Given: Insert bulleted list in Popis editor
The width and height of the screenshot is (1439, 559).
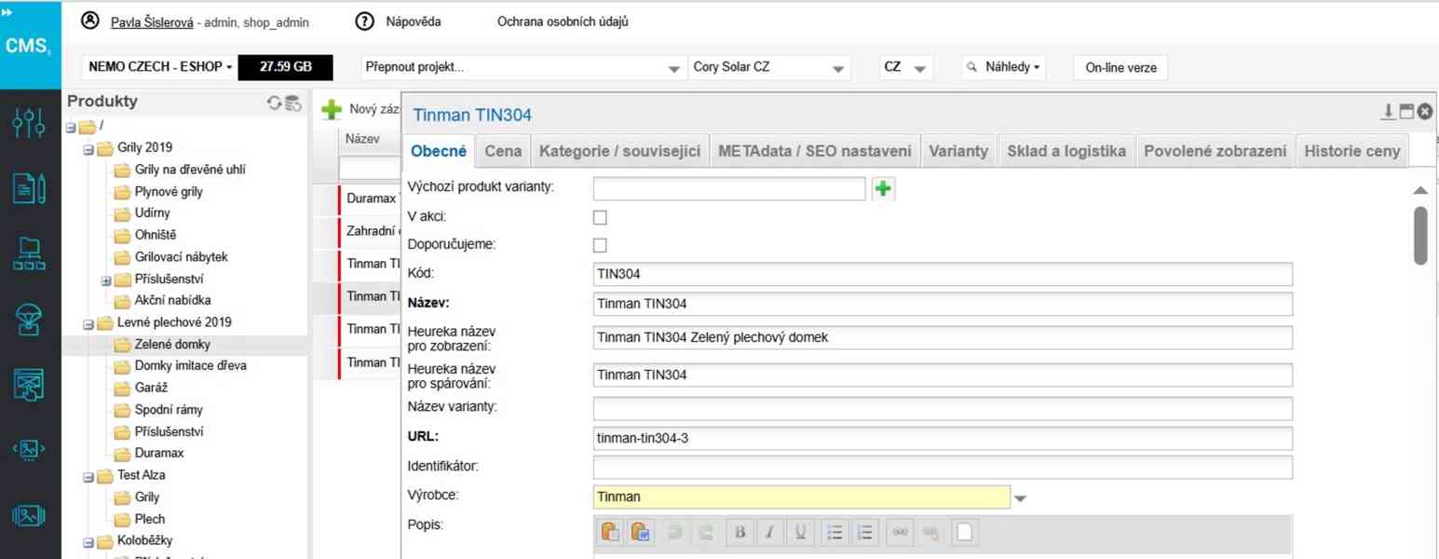Looking at the screenshot, I should click(835, 532).
